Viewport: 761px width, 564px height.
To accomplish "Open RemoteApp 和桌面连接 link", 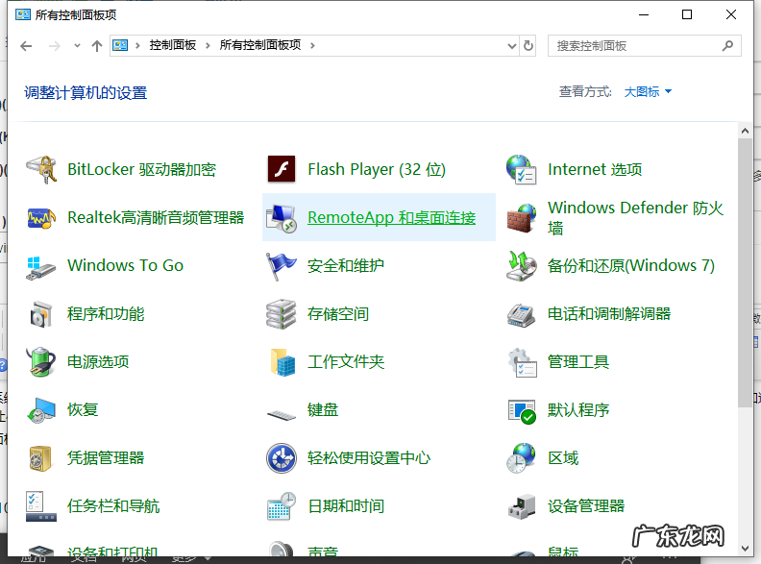I will 392,218.
